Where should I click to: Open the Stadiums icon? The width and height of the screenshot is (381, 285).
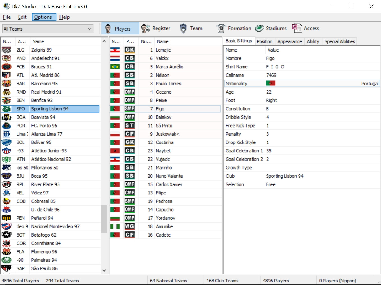coord(260,28)
